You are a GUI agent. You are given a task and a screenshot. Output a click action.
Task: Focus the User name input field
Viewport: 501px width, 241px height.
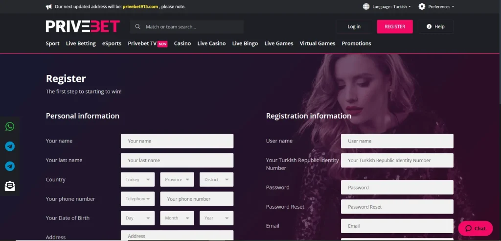point(397,141)
